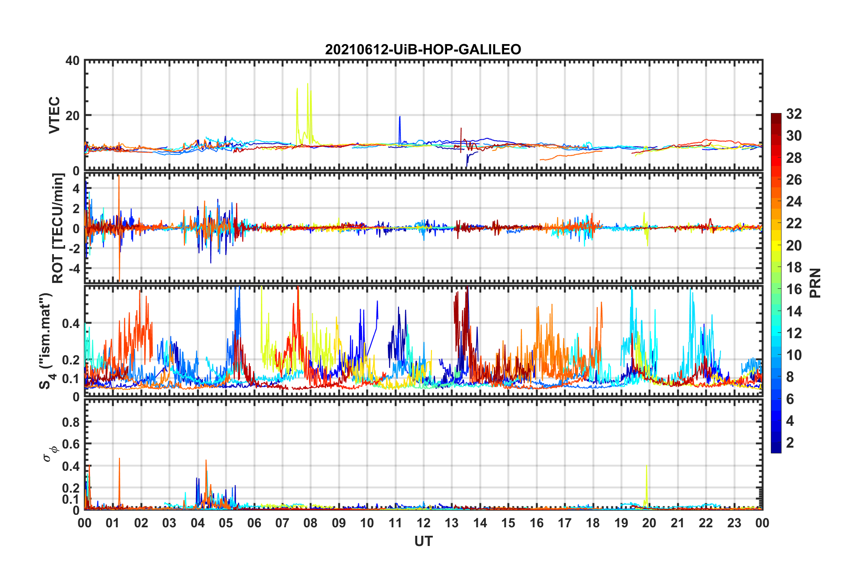Select the 0.8 tick label on the sigma-phi axis
This screenshot has height=566, width=847.
70,422
